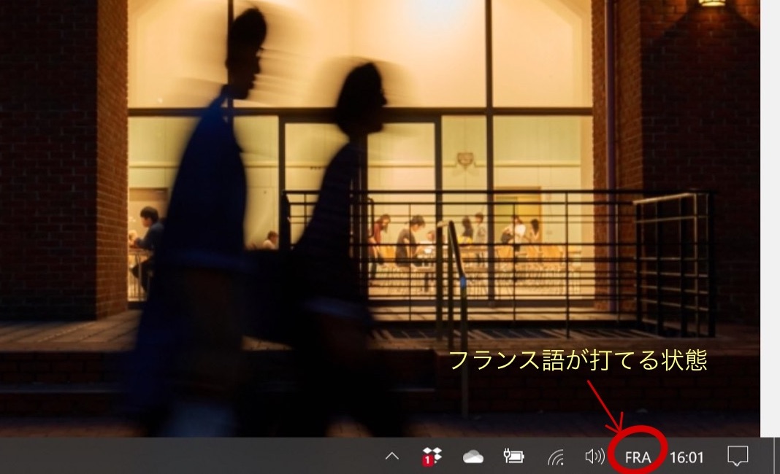780x474 pixels.
Task: Check the battery power status icon
Action: 514,456
